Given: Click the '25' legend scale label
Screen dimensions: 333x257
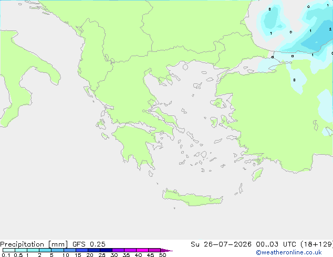Looking at the screenshot, I should [102, 255].
